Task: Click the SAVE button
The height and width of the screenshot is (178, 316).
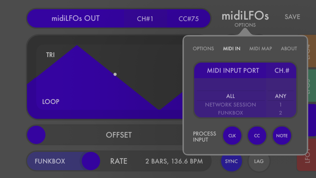Action: tap(292, 17)
